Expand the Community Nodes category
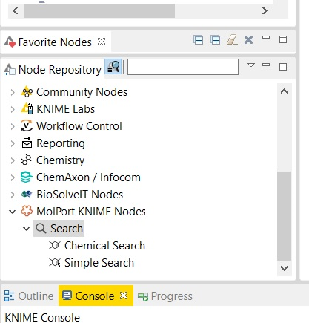This screenshot has width=309, height=323. (x=13, y=92)
